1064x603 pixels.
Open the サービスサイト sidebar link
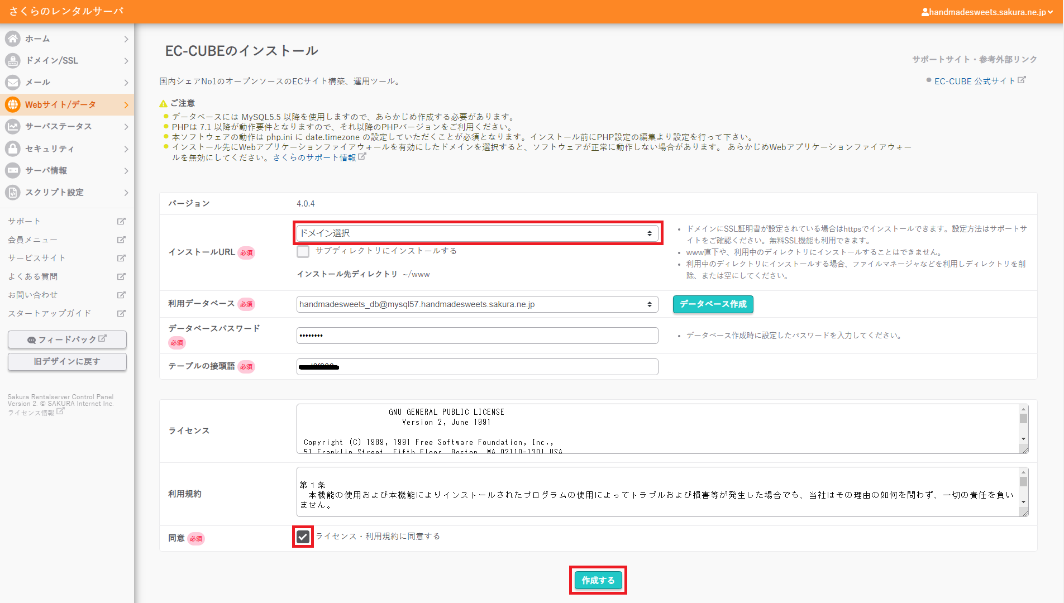tap(37, 258)
